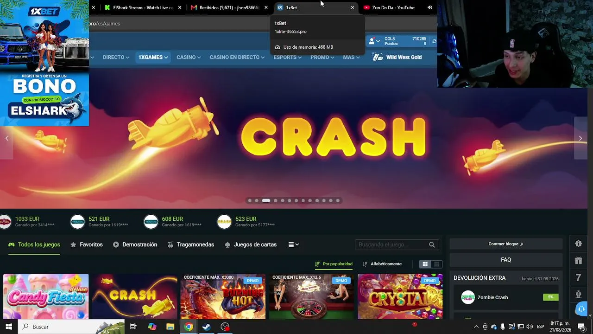
Task: Switch to compact list view
Action: point(436,264)
